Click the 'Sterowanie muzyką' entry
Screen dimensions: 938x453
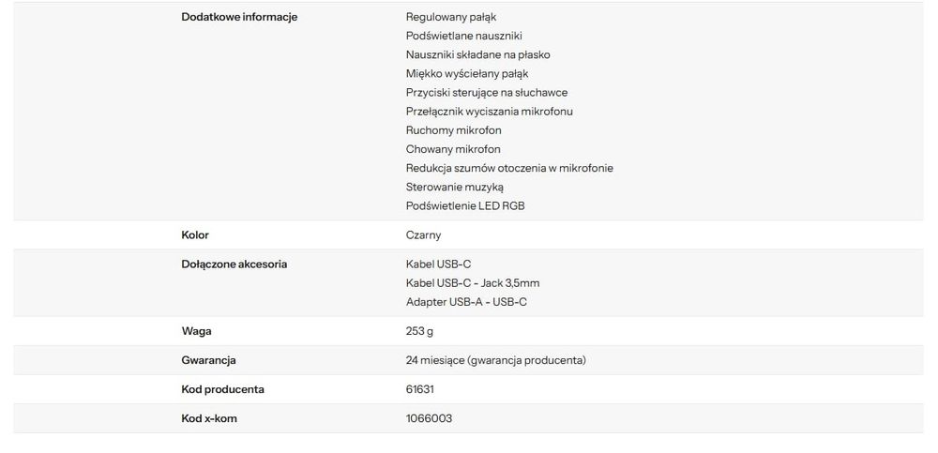[455, 187]
